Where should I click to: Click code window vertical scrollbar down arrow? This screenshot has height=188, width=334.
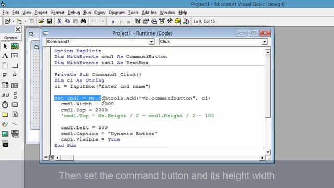click(268, 152)
